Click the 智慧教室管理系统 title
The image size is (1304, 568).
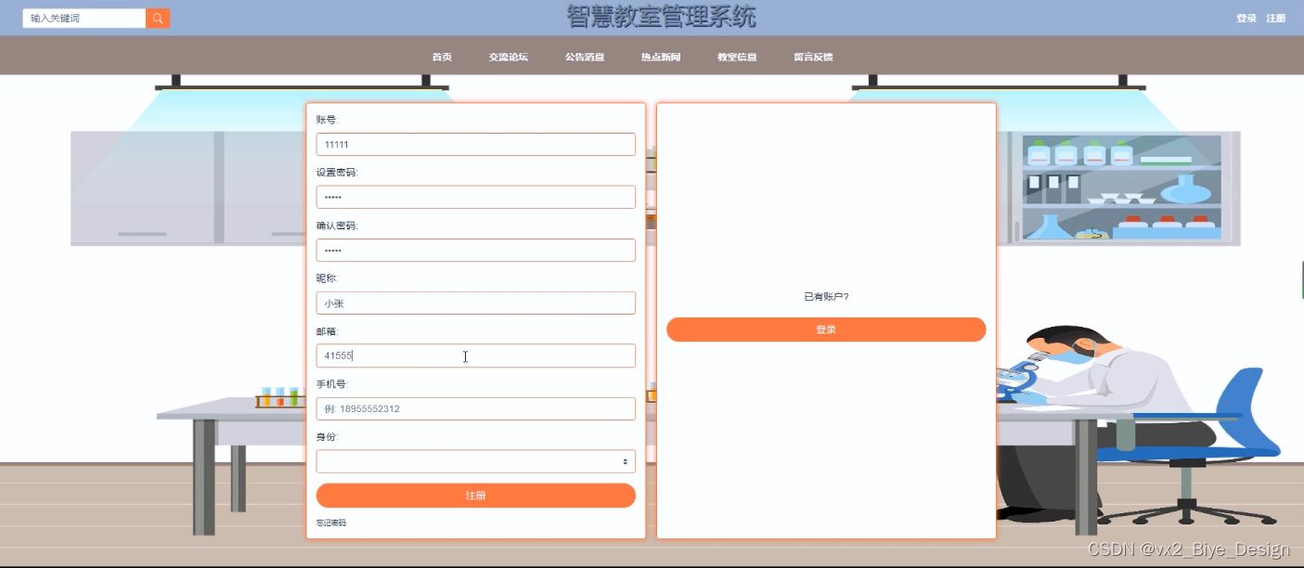661,17
